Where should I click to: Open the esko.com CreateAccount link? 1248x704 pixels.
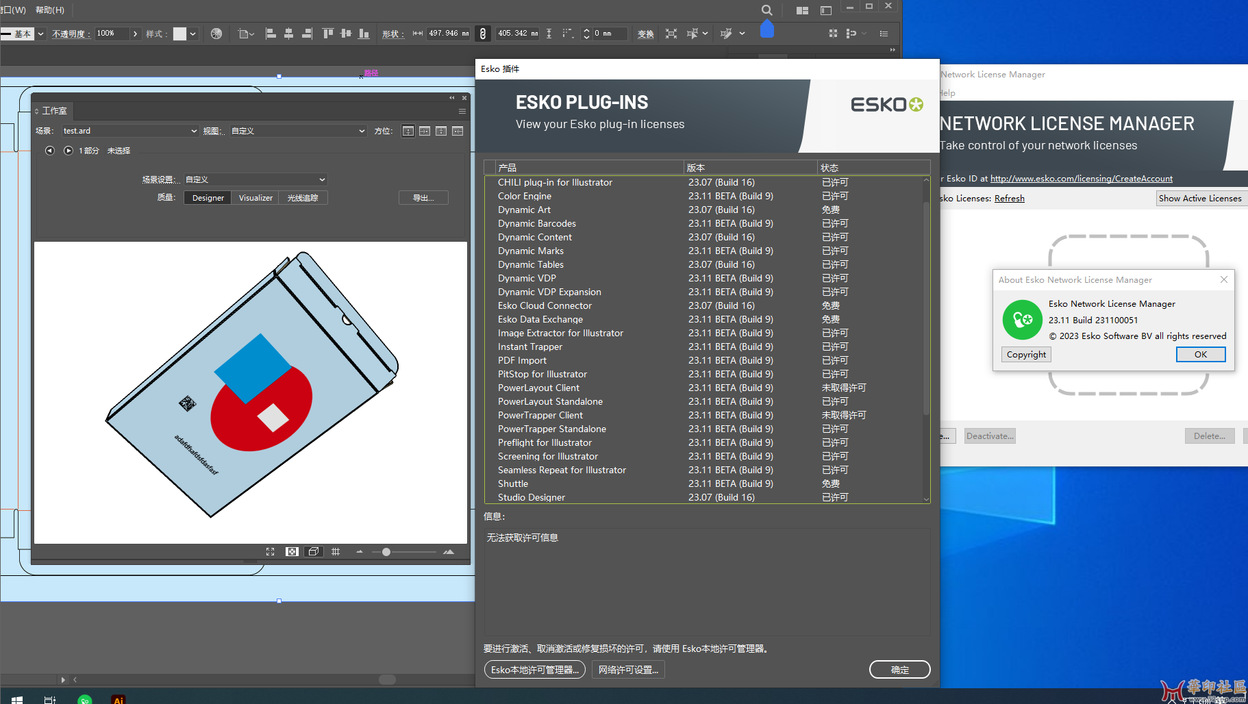[x=1082, y=179]
